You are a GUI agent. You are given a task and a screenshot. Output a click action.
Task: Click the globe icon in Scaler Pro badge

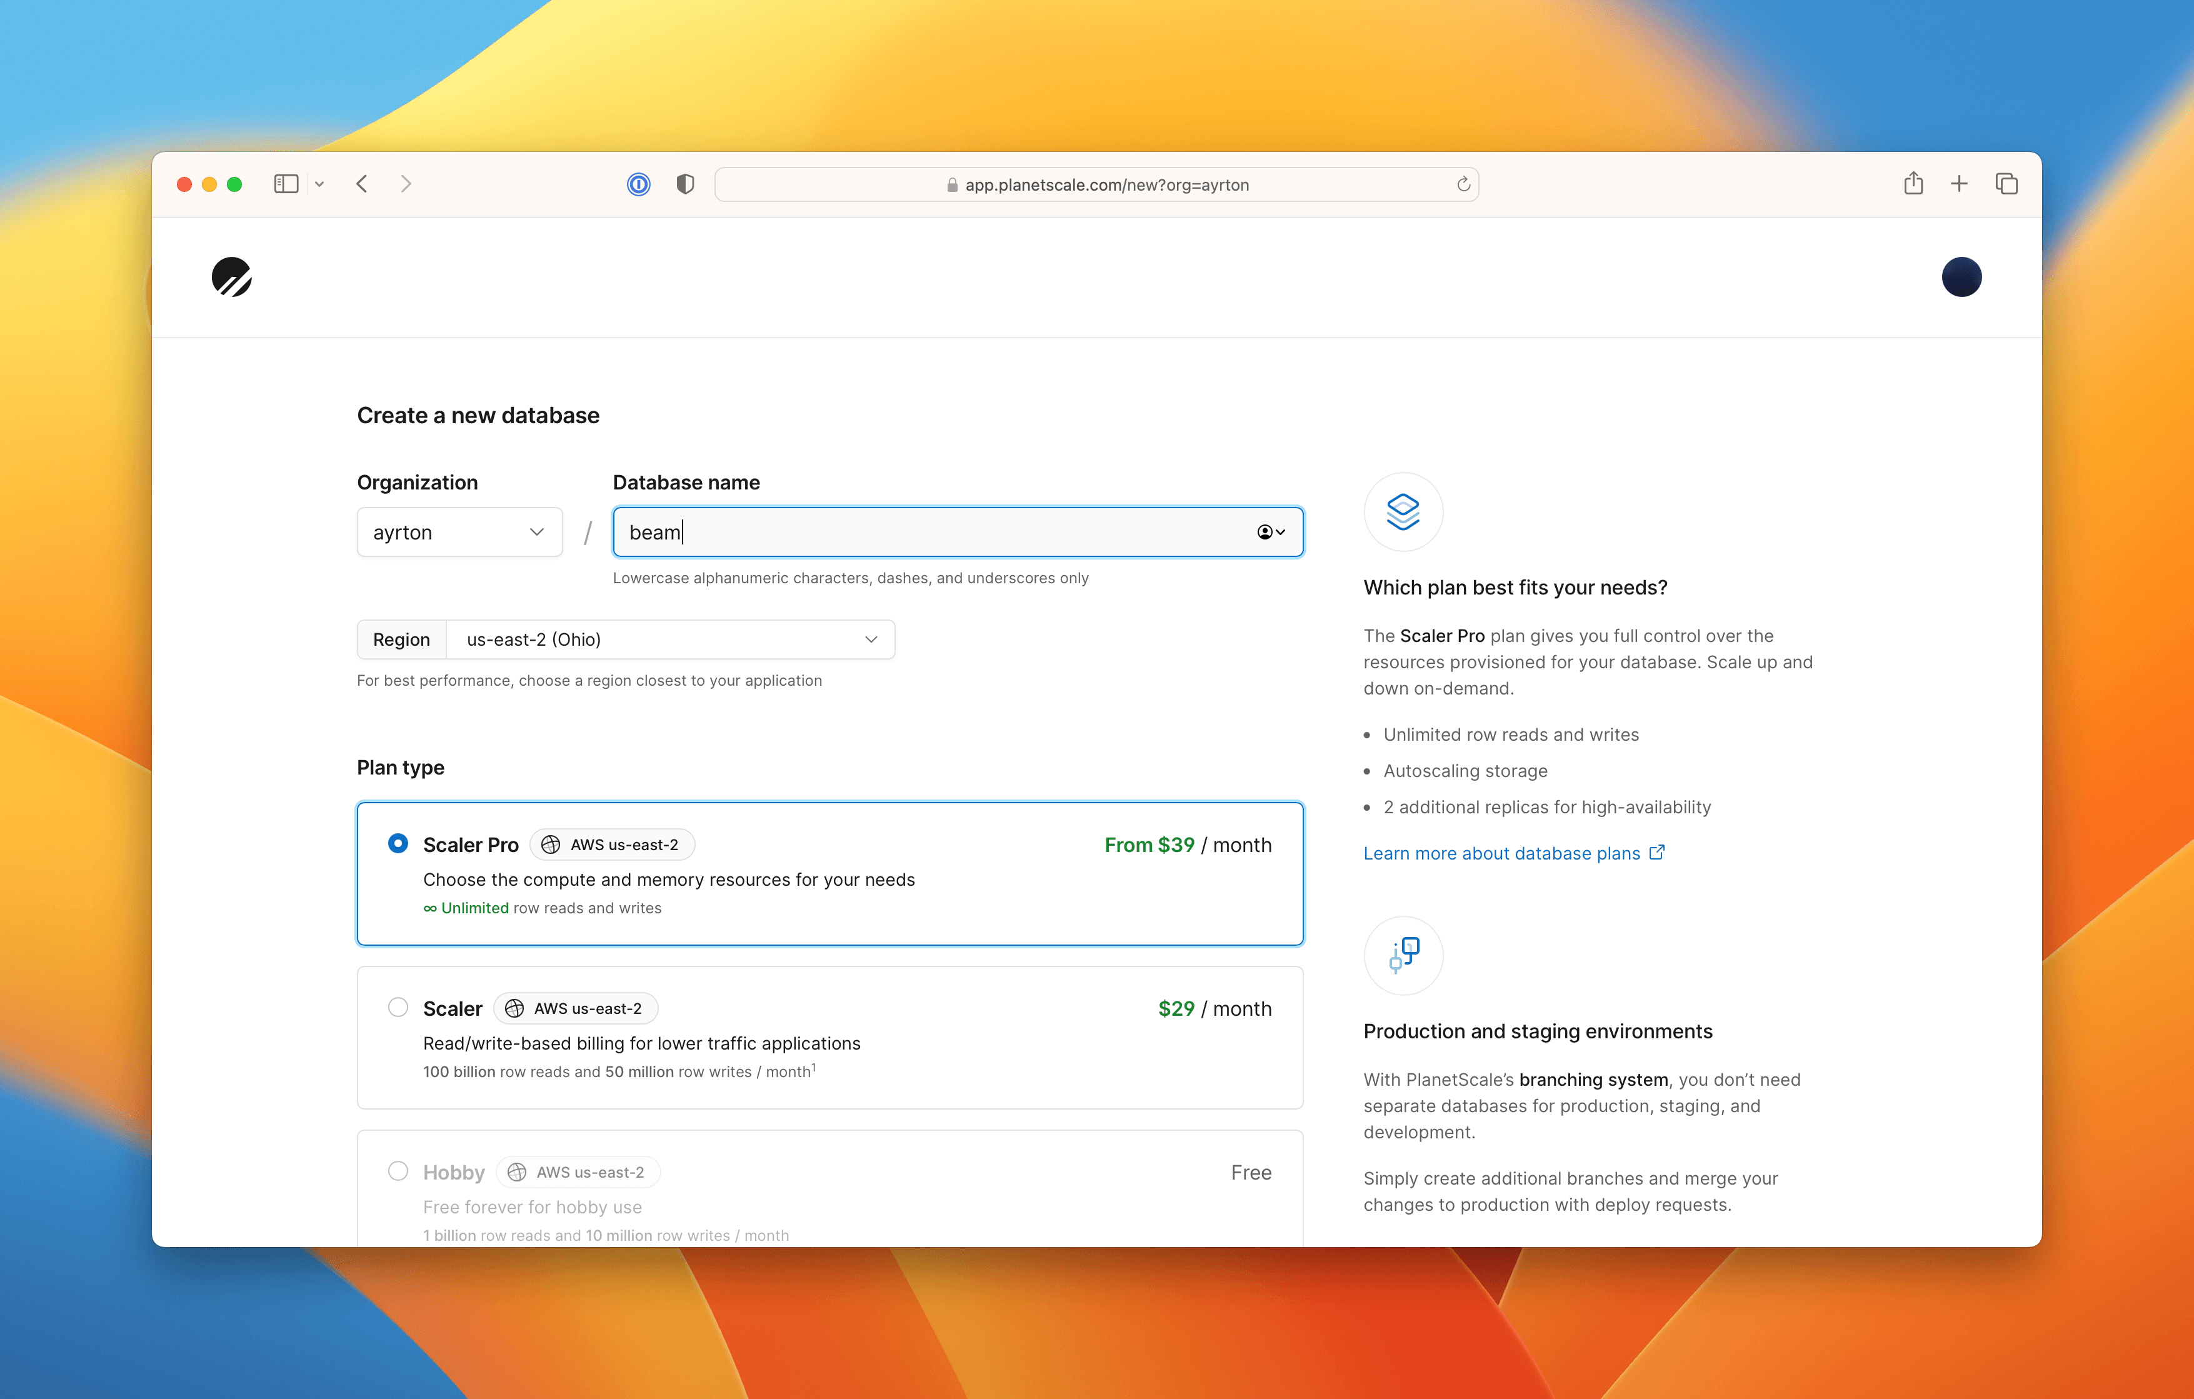pos(550,845)
